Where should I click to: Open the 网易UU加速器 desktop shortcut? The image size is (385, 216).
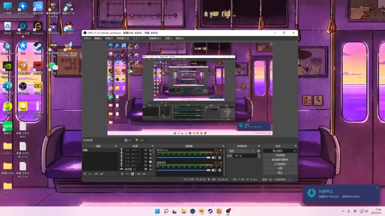click(23, 29)
